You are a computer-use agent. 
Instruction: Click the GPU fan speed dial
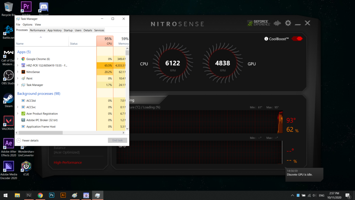223,63
